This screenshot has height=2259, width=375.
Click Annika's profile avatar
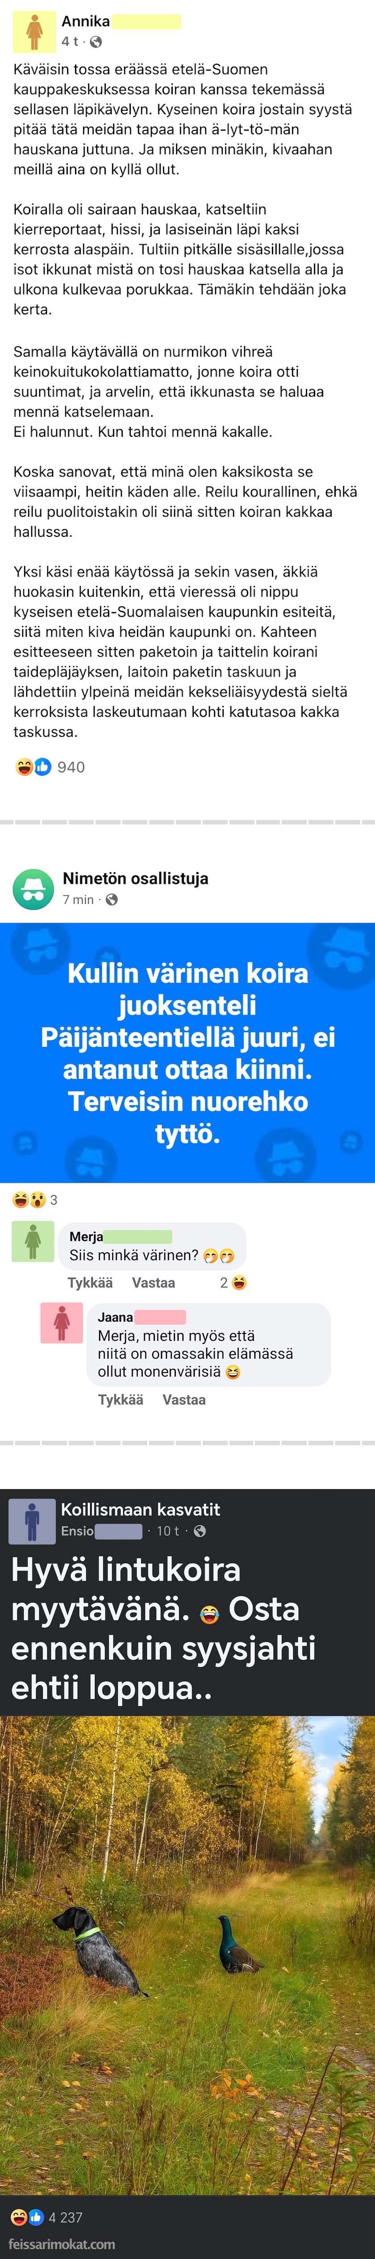[34, 32]
